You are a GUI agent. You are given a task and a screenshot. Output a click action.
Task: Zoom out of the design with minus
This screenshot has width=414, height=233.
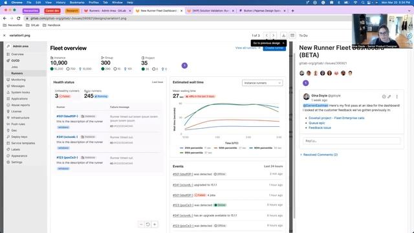click(141, 225)
